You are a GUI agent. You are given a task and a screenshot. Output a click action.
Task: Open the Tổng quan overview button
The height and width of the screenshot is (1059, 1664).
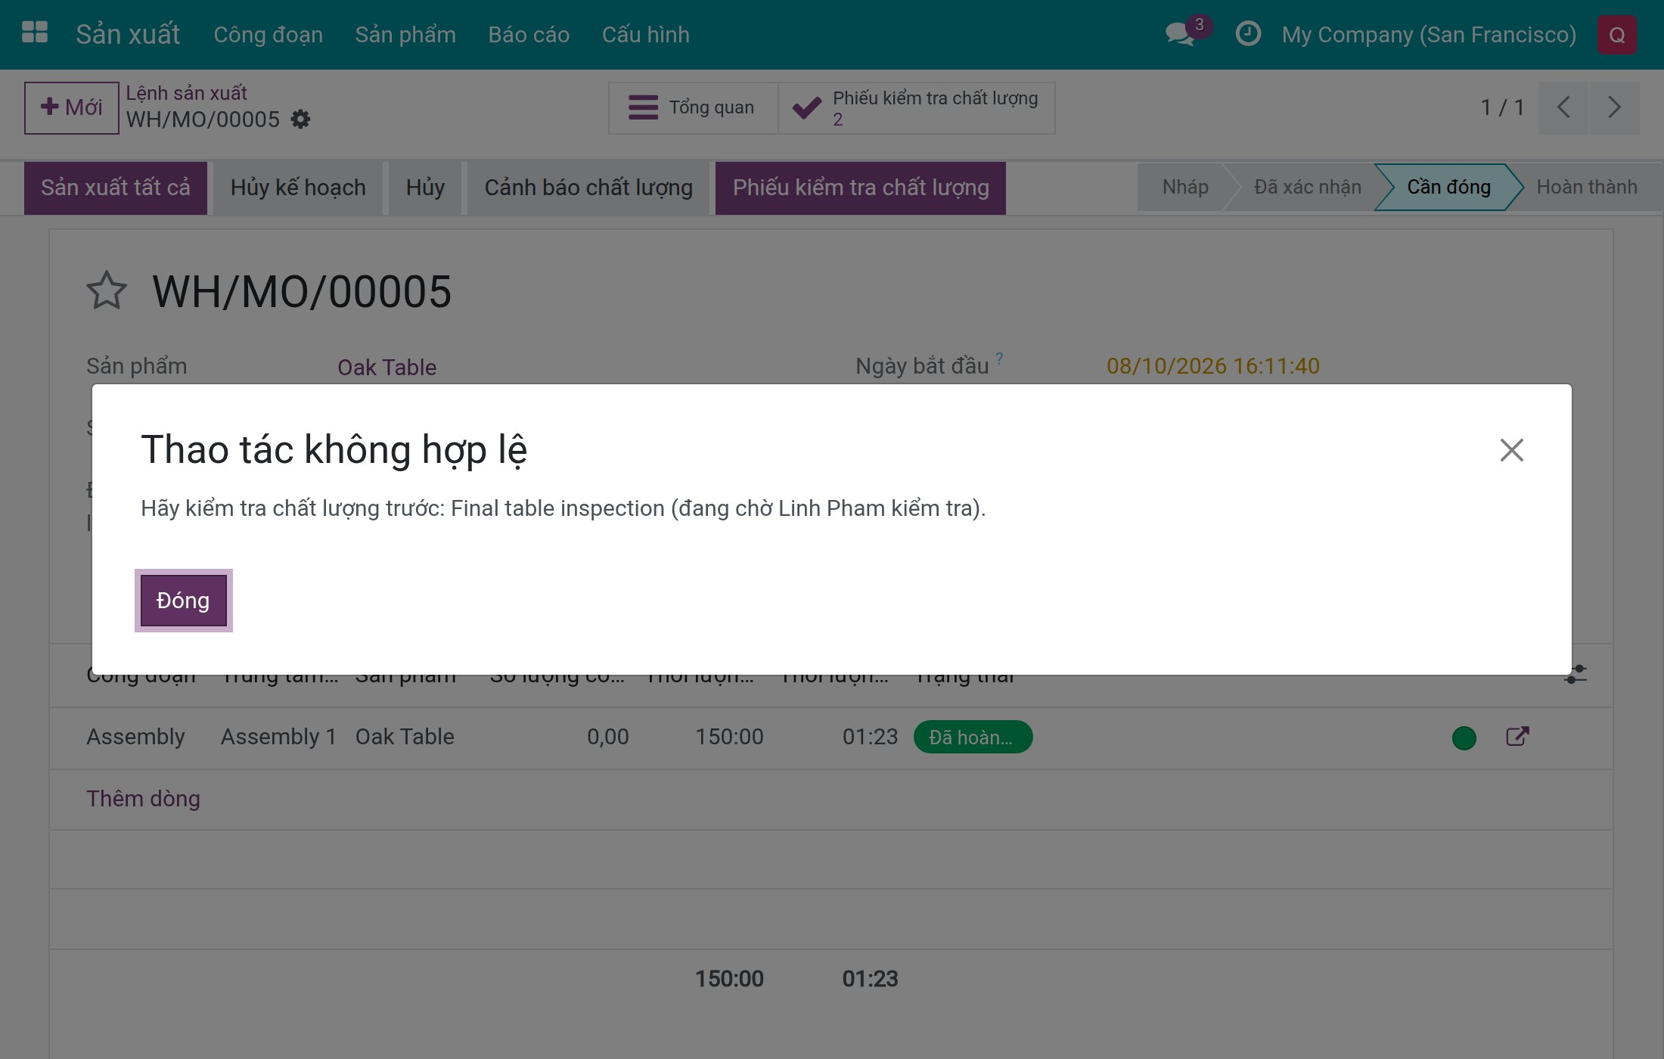693,108
